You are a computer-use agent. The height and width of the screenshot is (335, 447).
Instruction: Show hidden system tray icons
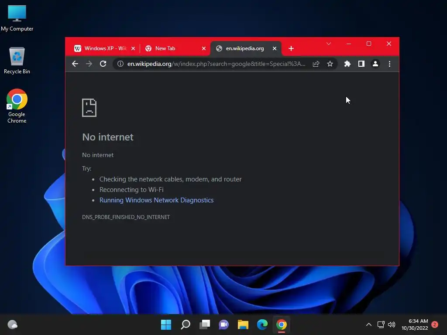click(x=368, y=325)
